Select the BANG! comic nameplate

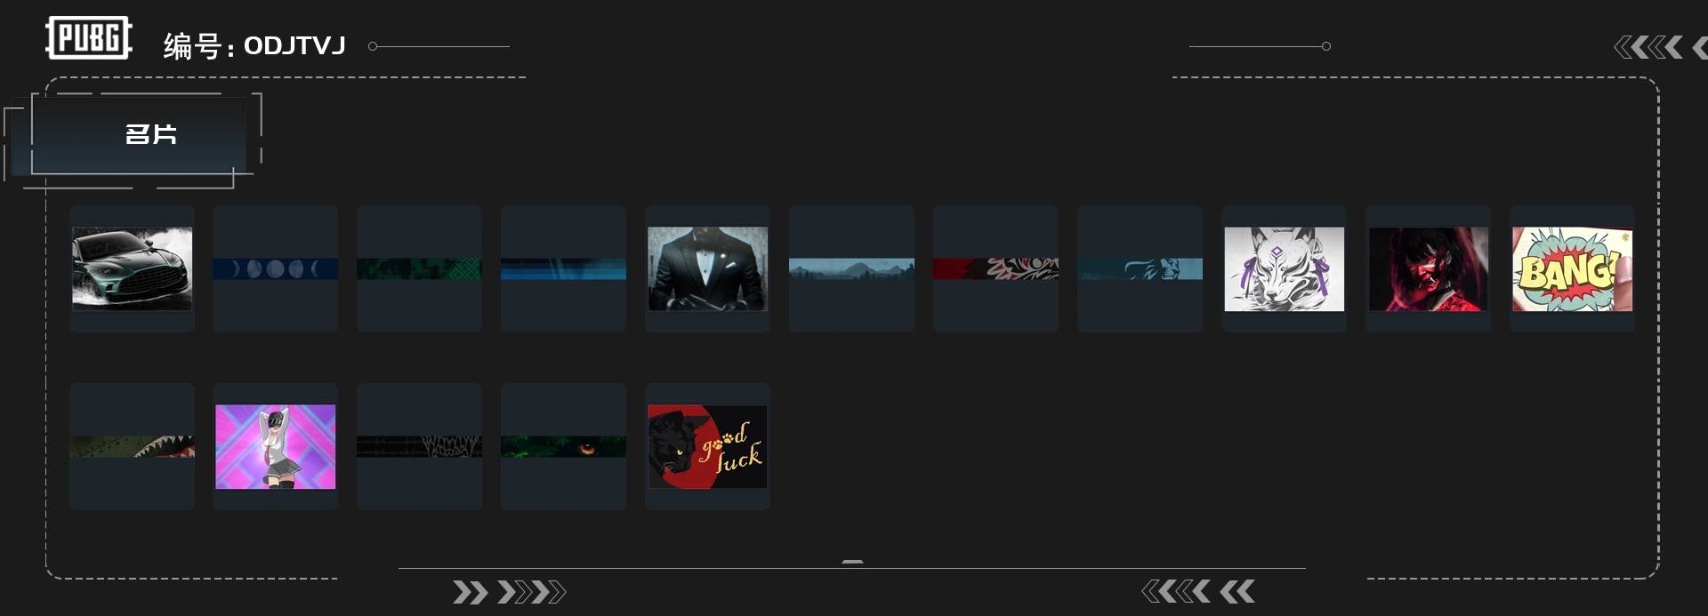pos(1572,268)
